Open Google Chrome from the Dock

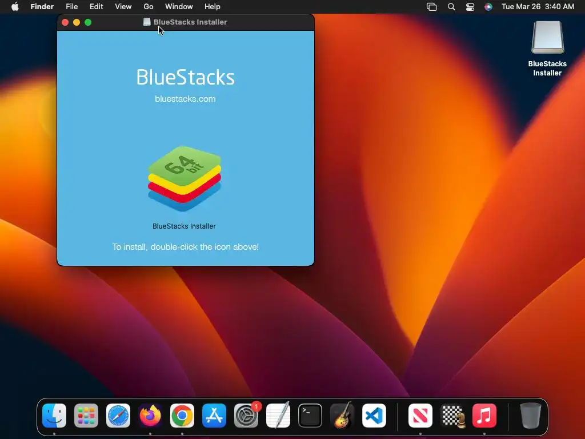(x=182, y=415)
